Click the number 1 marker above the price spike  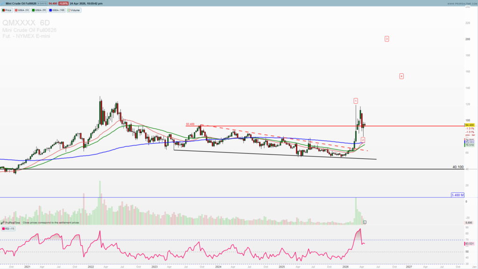tap(356, 100)
